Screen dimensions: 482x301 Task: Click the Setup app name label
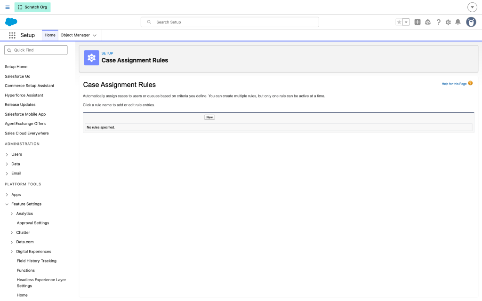tap(28, 35)
